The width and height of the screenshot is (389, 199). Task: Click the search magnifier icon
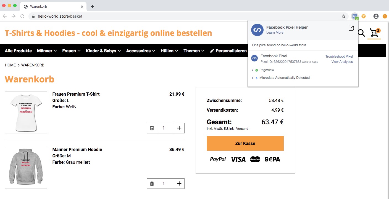[361, 33]
